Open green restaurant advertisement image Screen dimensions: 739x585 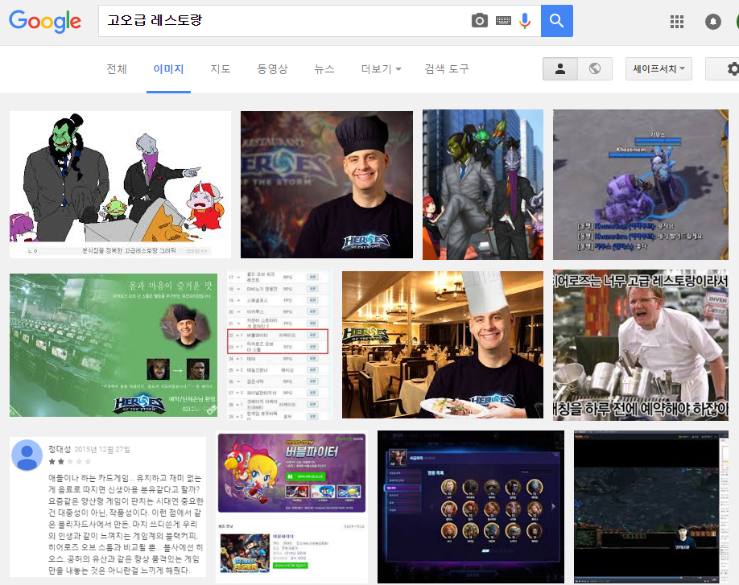(x=114, y=345)
